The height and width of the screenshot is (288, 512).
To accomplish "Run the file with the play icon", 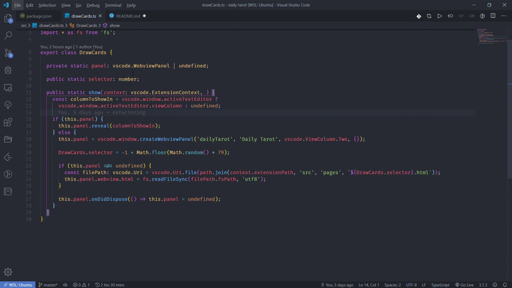I will [x=440, y=16].
